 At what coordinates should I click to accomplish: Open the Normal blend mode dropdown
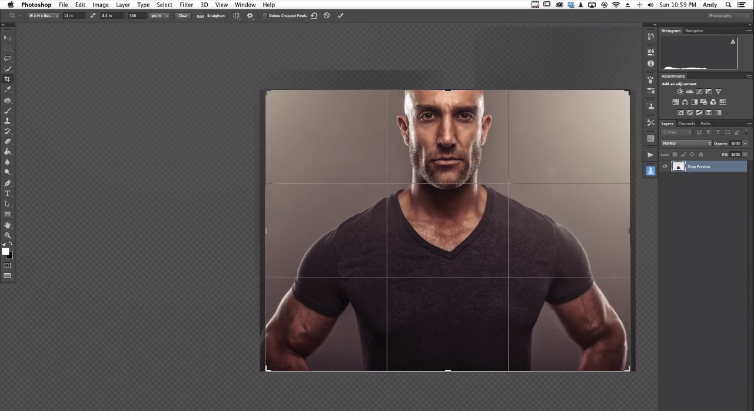(x=686, y=143)
